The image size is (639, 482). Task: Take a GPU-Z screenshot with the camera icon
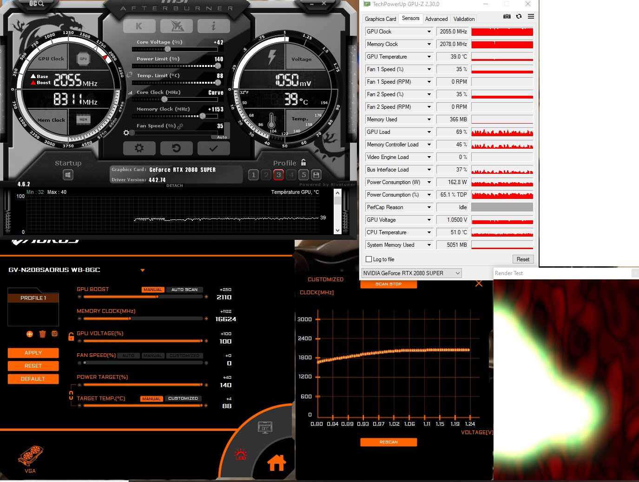click(x=507, y=16)
